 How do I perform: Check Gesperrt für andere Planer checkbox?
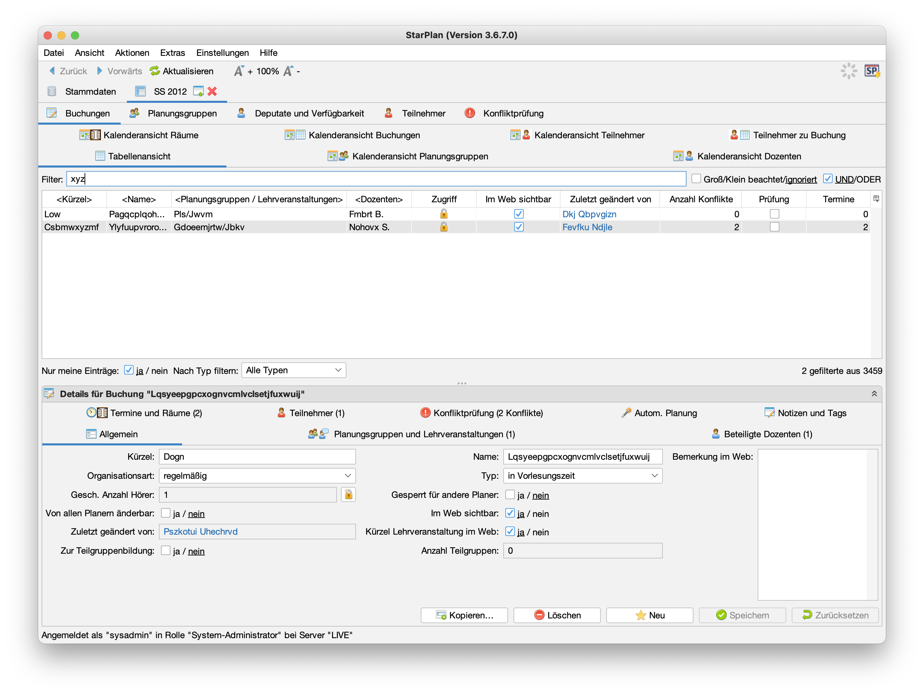(x=510, y=494)
